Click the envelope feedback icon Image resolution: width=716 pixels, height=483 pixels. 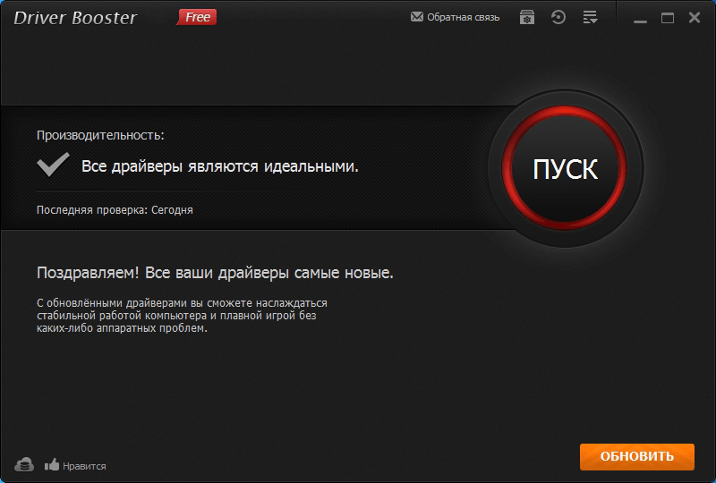[x=416, y=17]
